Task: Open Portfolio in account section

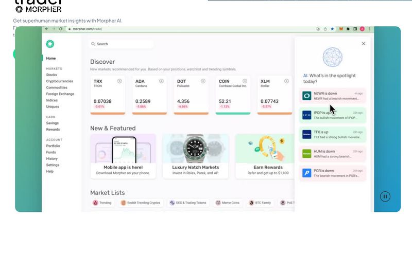Action: 53,146
